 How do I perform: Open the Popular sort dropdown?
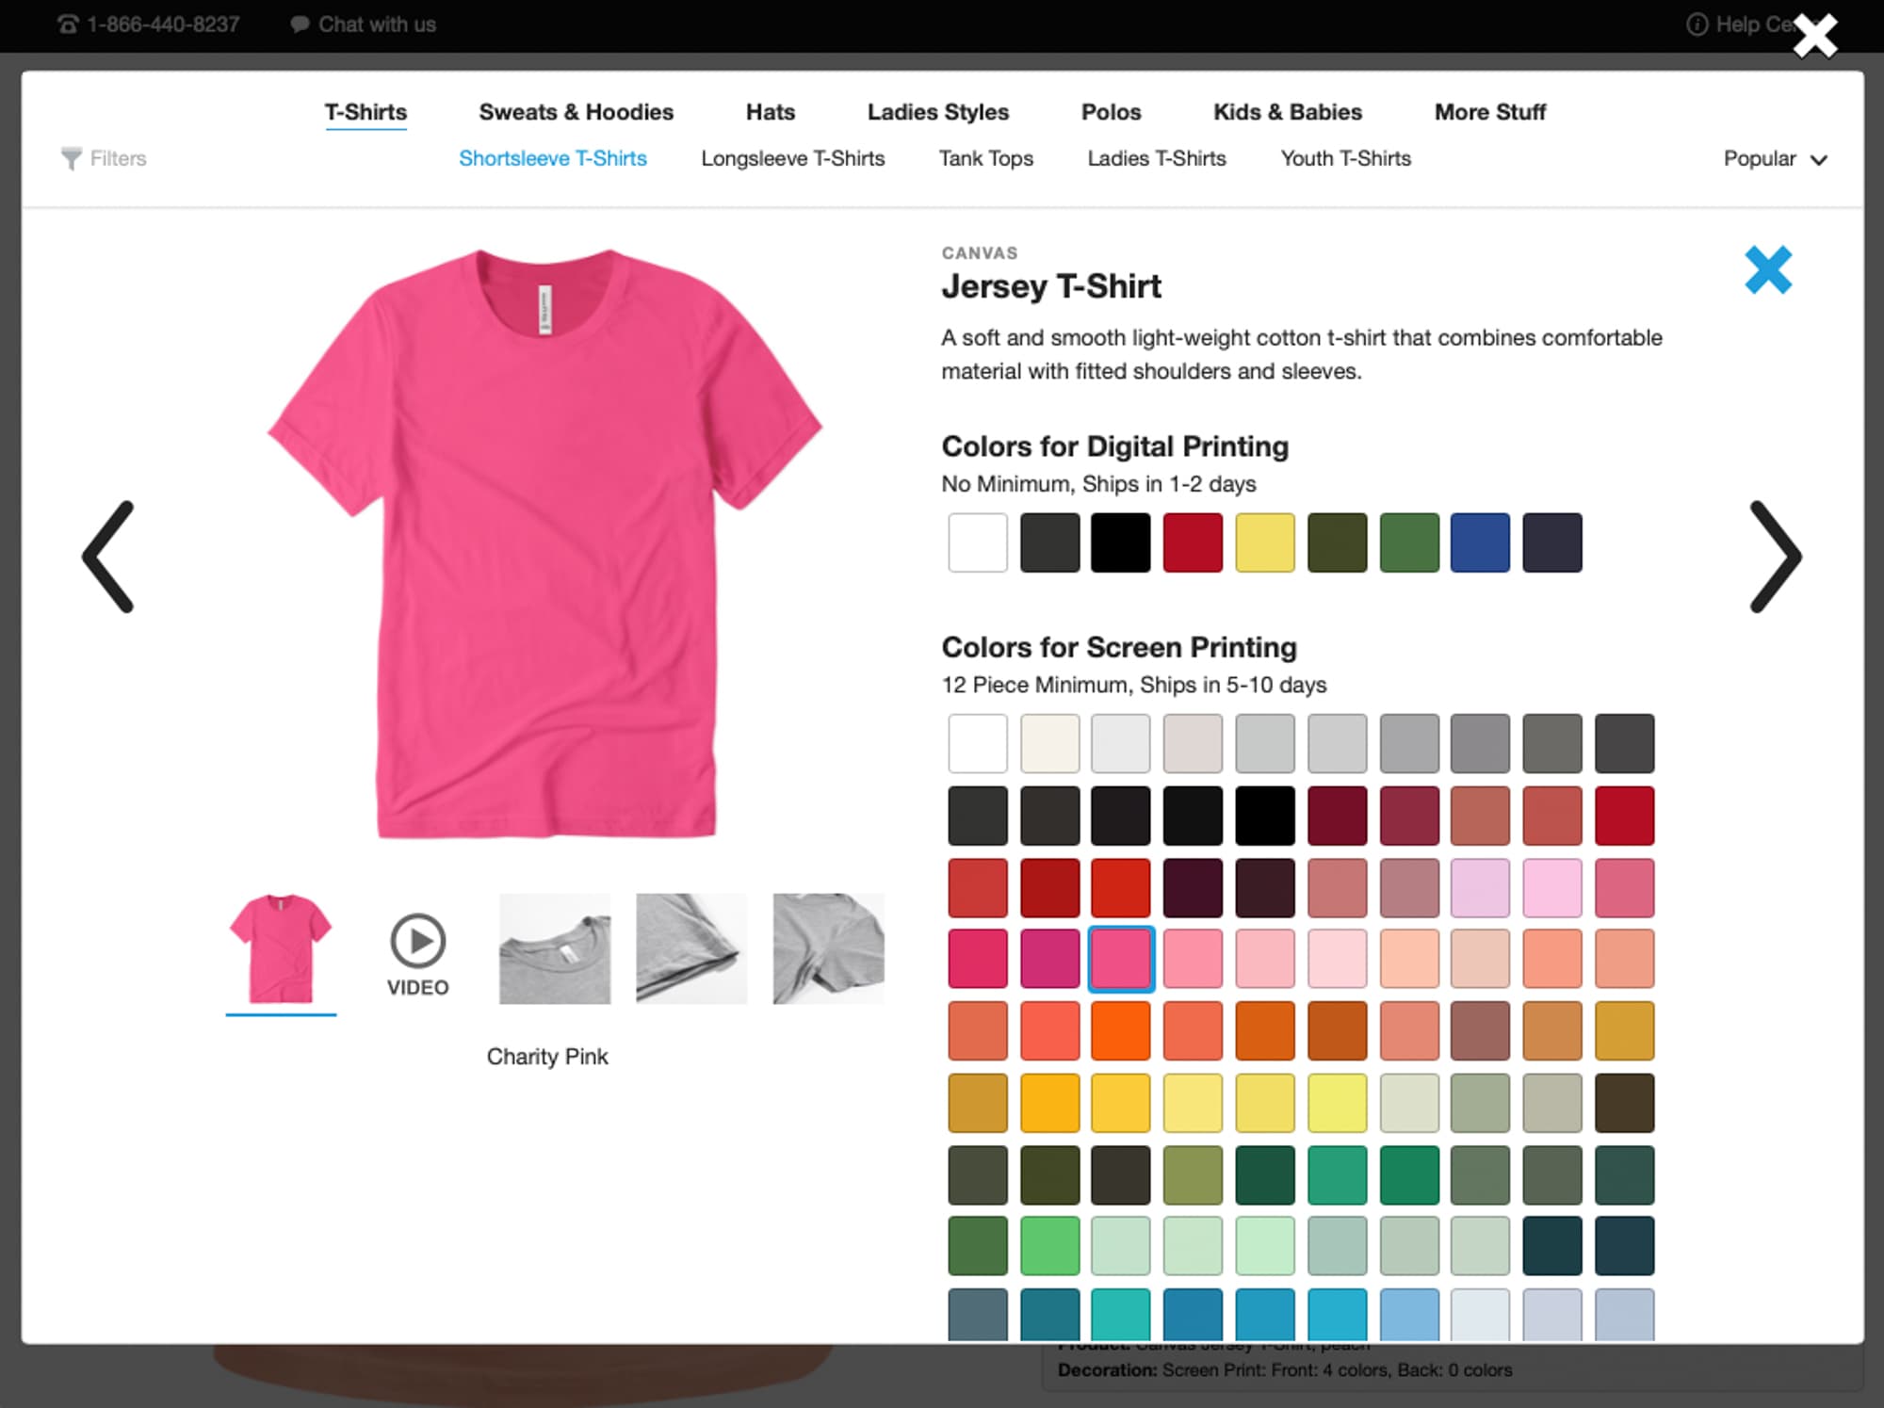coord(1775,158)
